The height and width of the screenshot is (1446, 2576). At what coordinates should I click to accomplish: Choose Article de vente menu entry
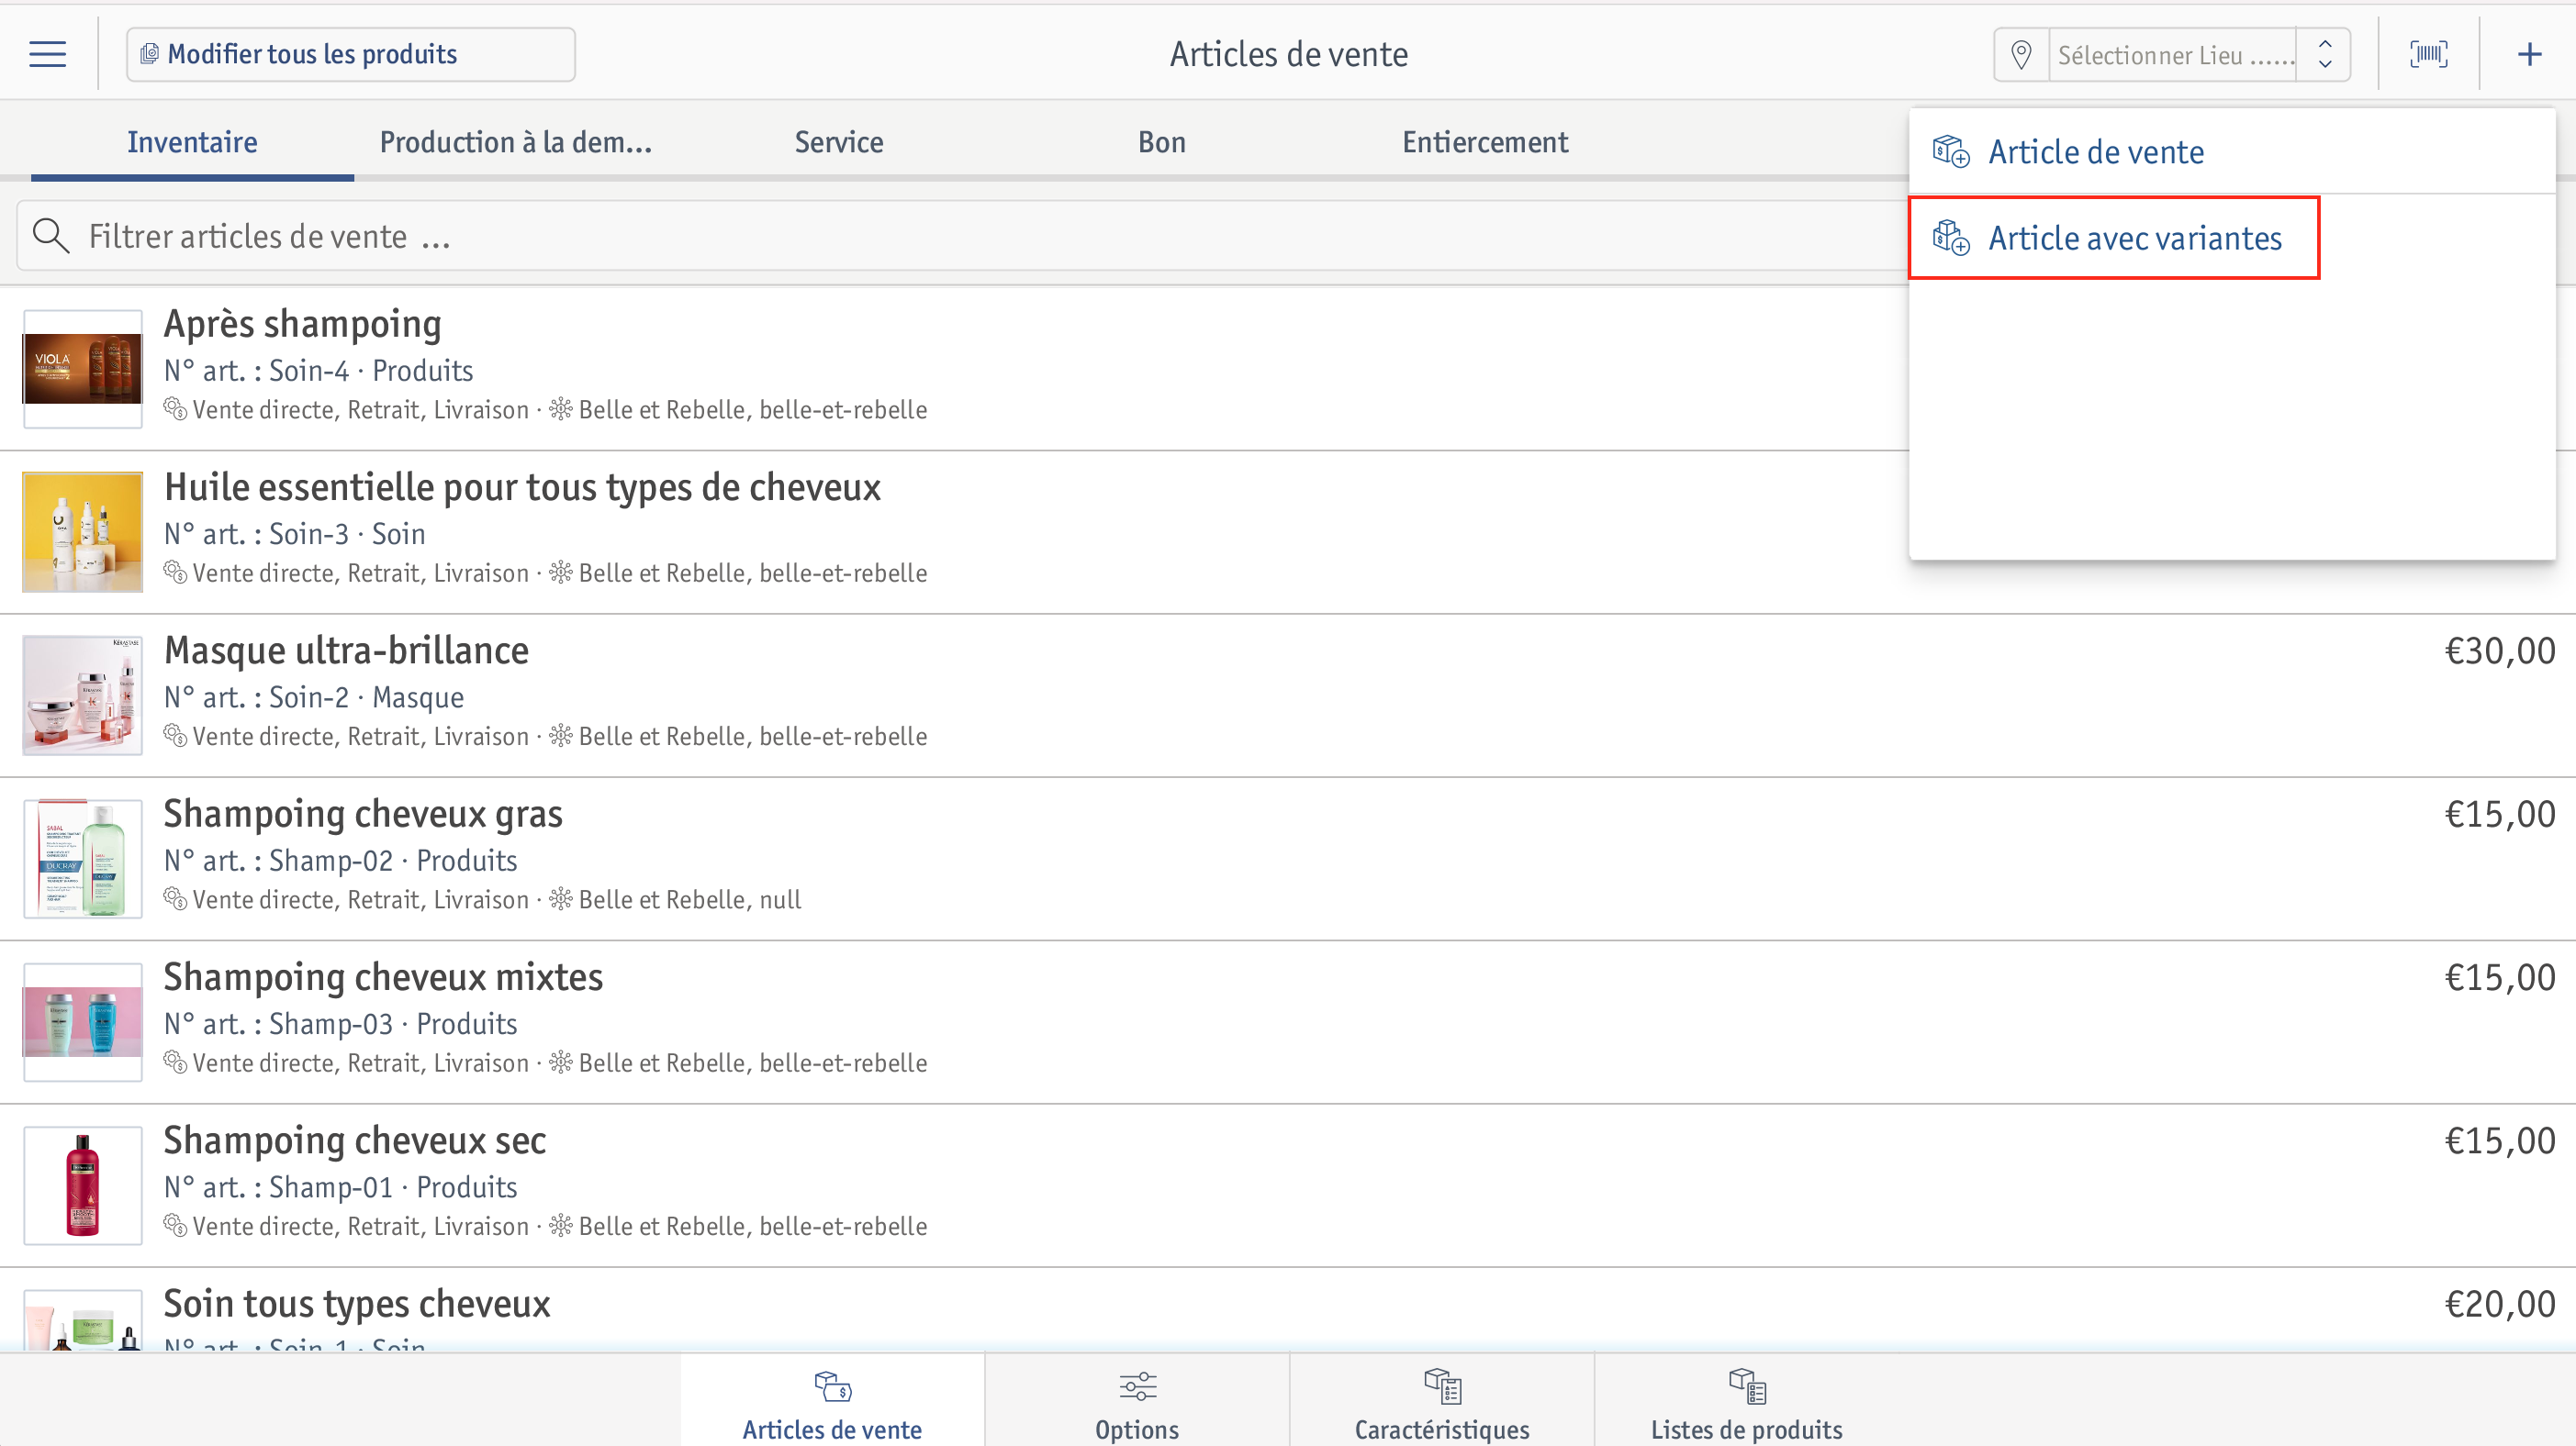point(2232,152)
